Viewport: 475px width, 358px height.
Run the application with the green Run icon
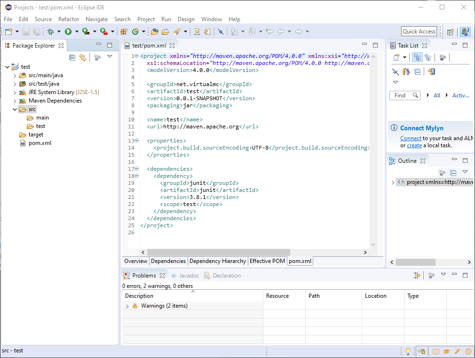(68, 32)
